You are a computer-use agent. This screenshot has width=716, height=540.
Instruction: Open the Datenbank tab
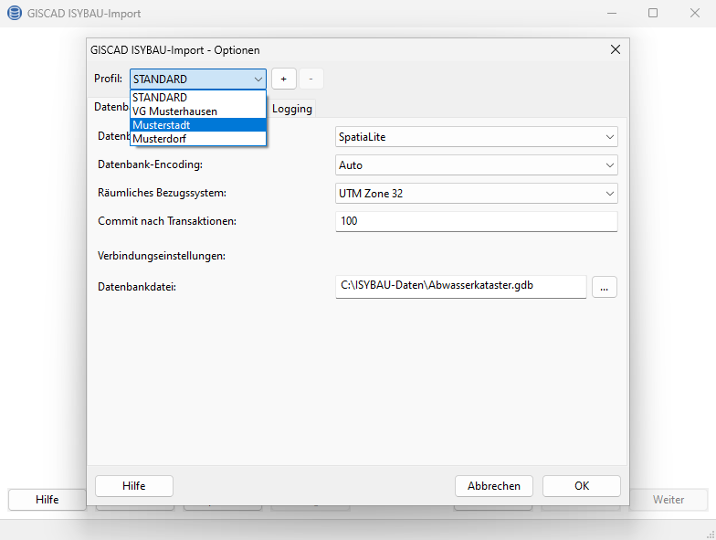coord(110,107)
